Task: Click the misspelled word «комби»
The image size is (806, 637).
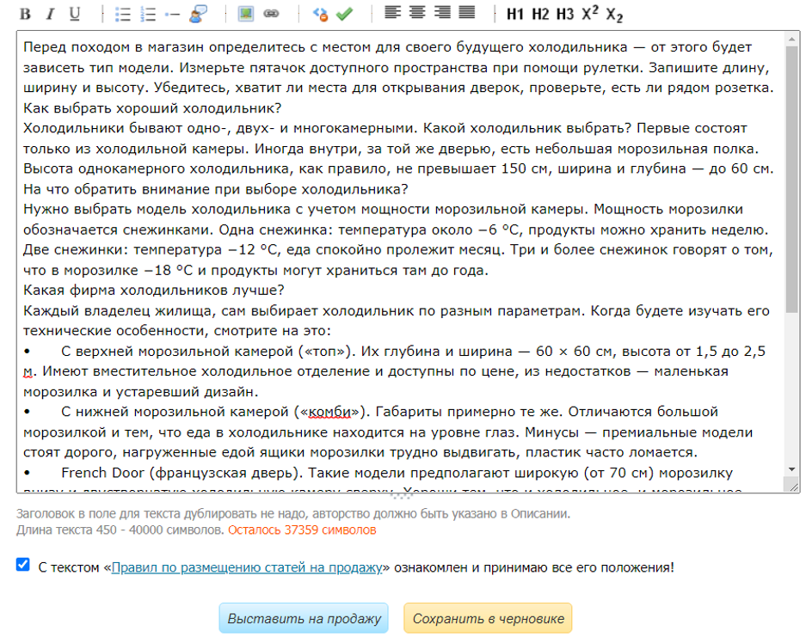Action: click(x=329, y=413)
